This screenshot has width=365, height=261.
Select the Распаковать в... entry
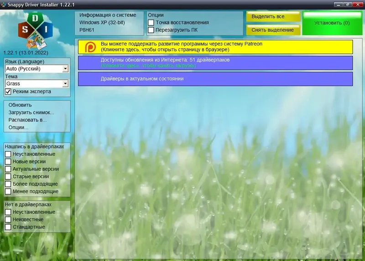pos(27,120)
